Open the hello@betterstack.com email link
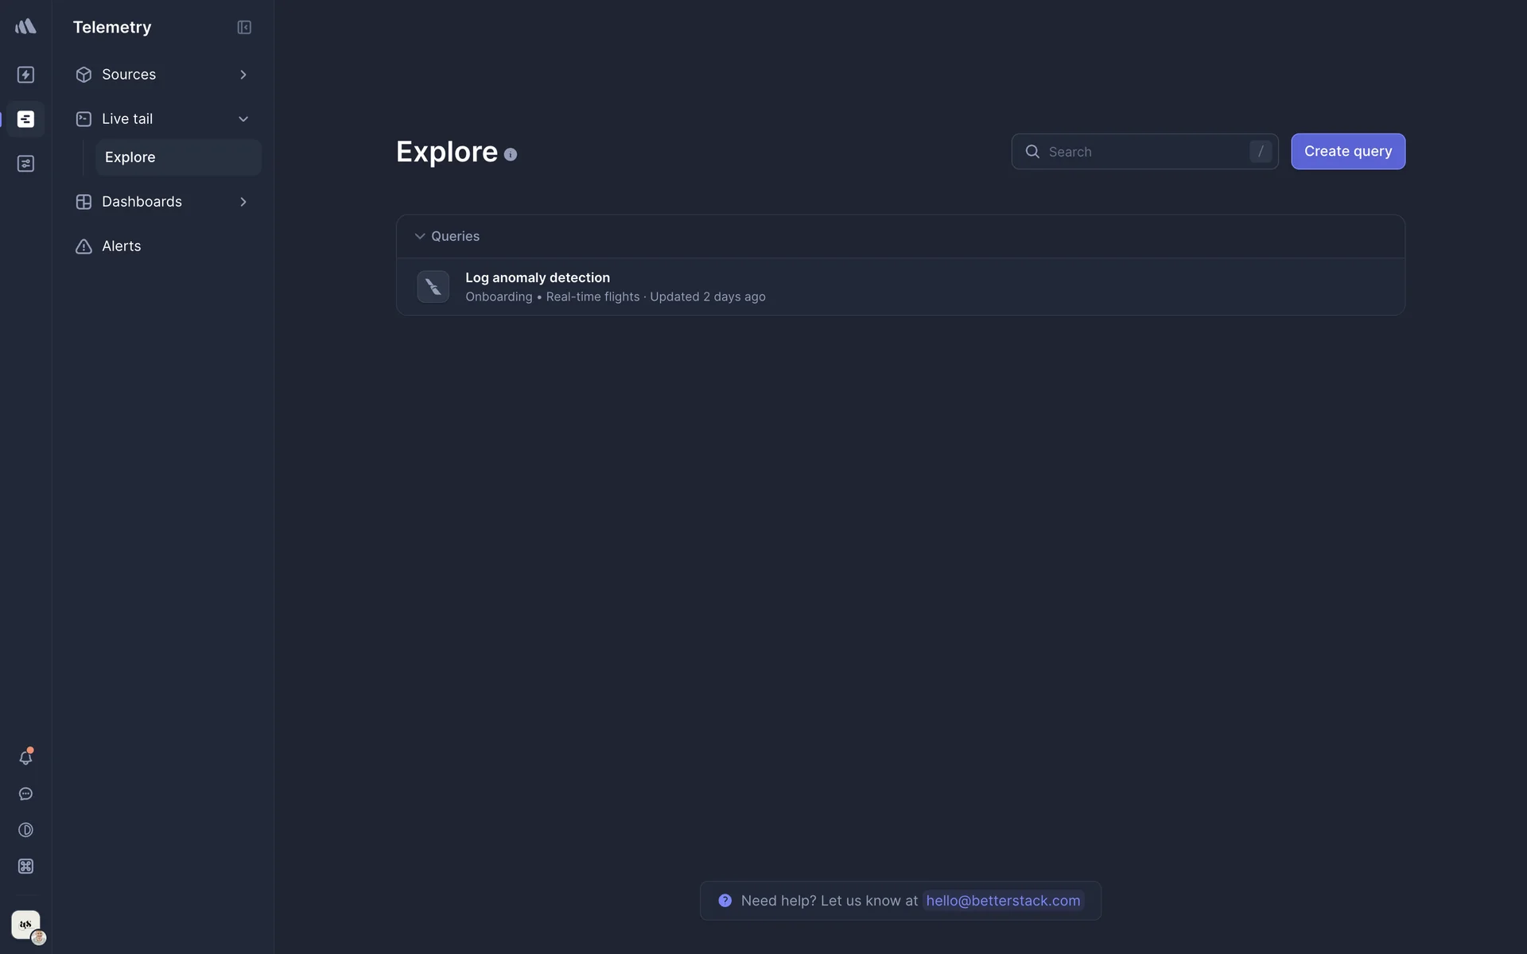Image resolution: width=1527 pixels, height=954 pixels. 1003,901
